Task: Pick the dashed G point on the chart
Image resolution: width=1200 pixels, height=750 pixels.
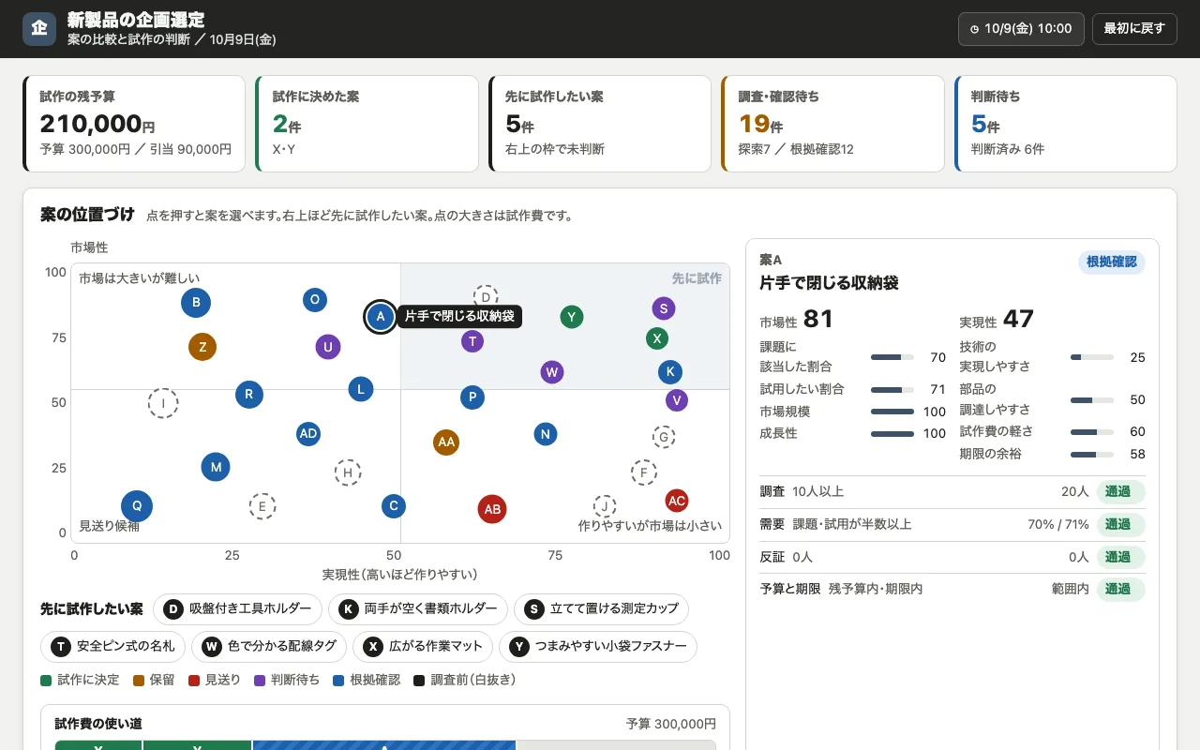Action: [x=664, y=437]
